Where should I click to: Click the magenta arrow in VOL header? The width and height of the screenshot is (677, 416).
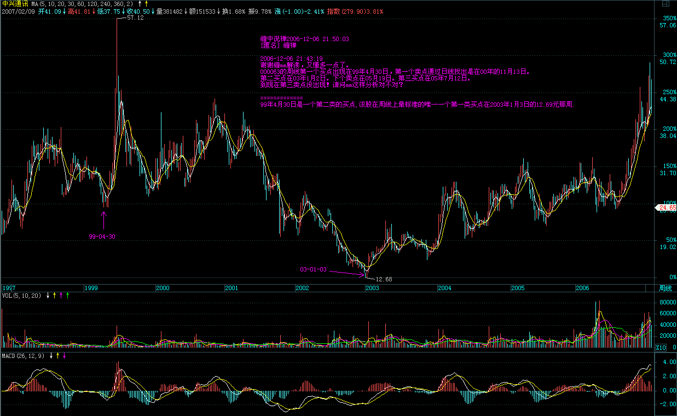click(x=61, y=296)
